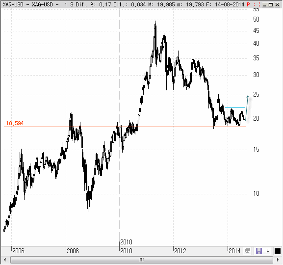Click the horizontal scrollbar thumb grip

(x=141, y=260)
